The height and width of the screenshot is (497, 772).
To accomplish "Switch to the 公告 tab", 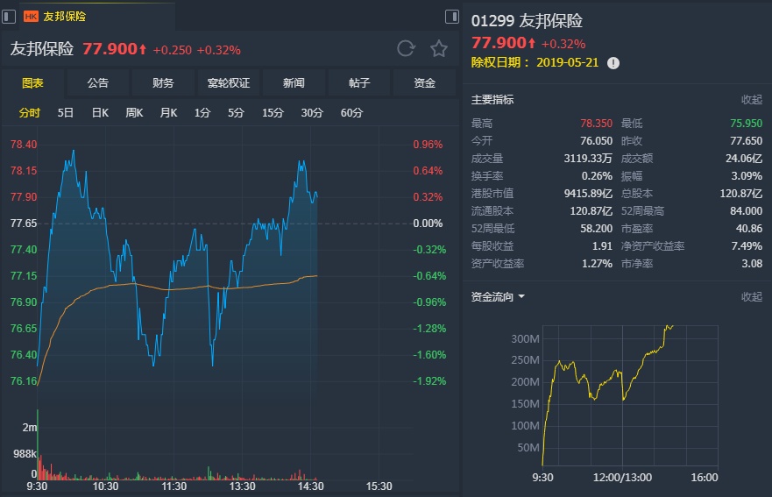I will [x=98, y=83].
